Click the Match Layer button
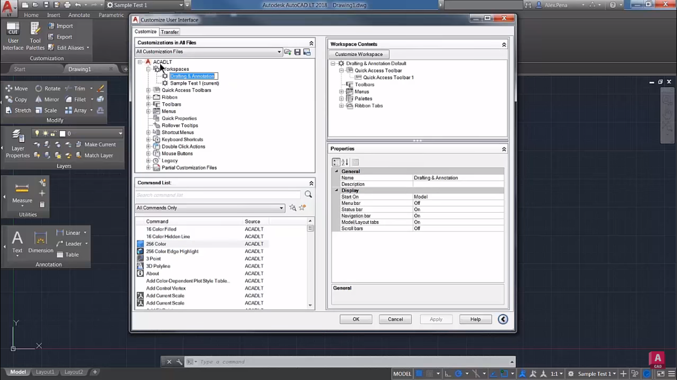 94,155
